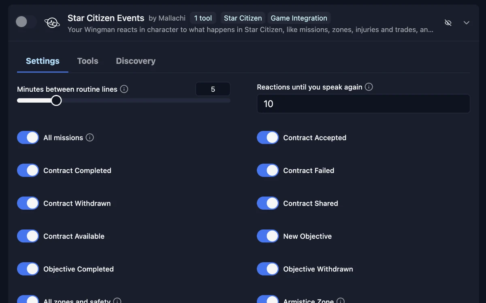Click the 1 tool badge
486x303 pixels.
(x=203, y=18)
